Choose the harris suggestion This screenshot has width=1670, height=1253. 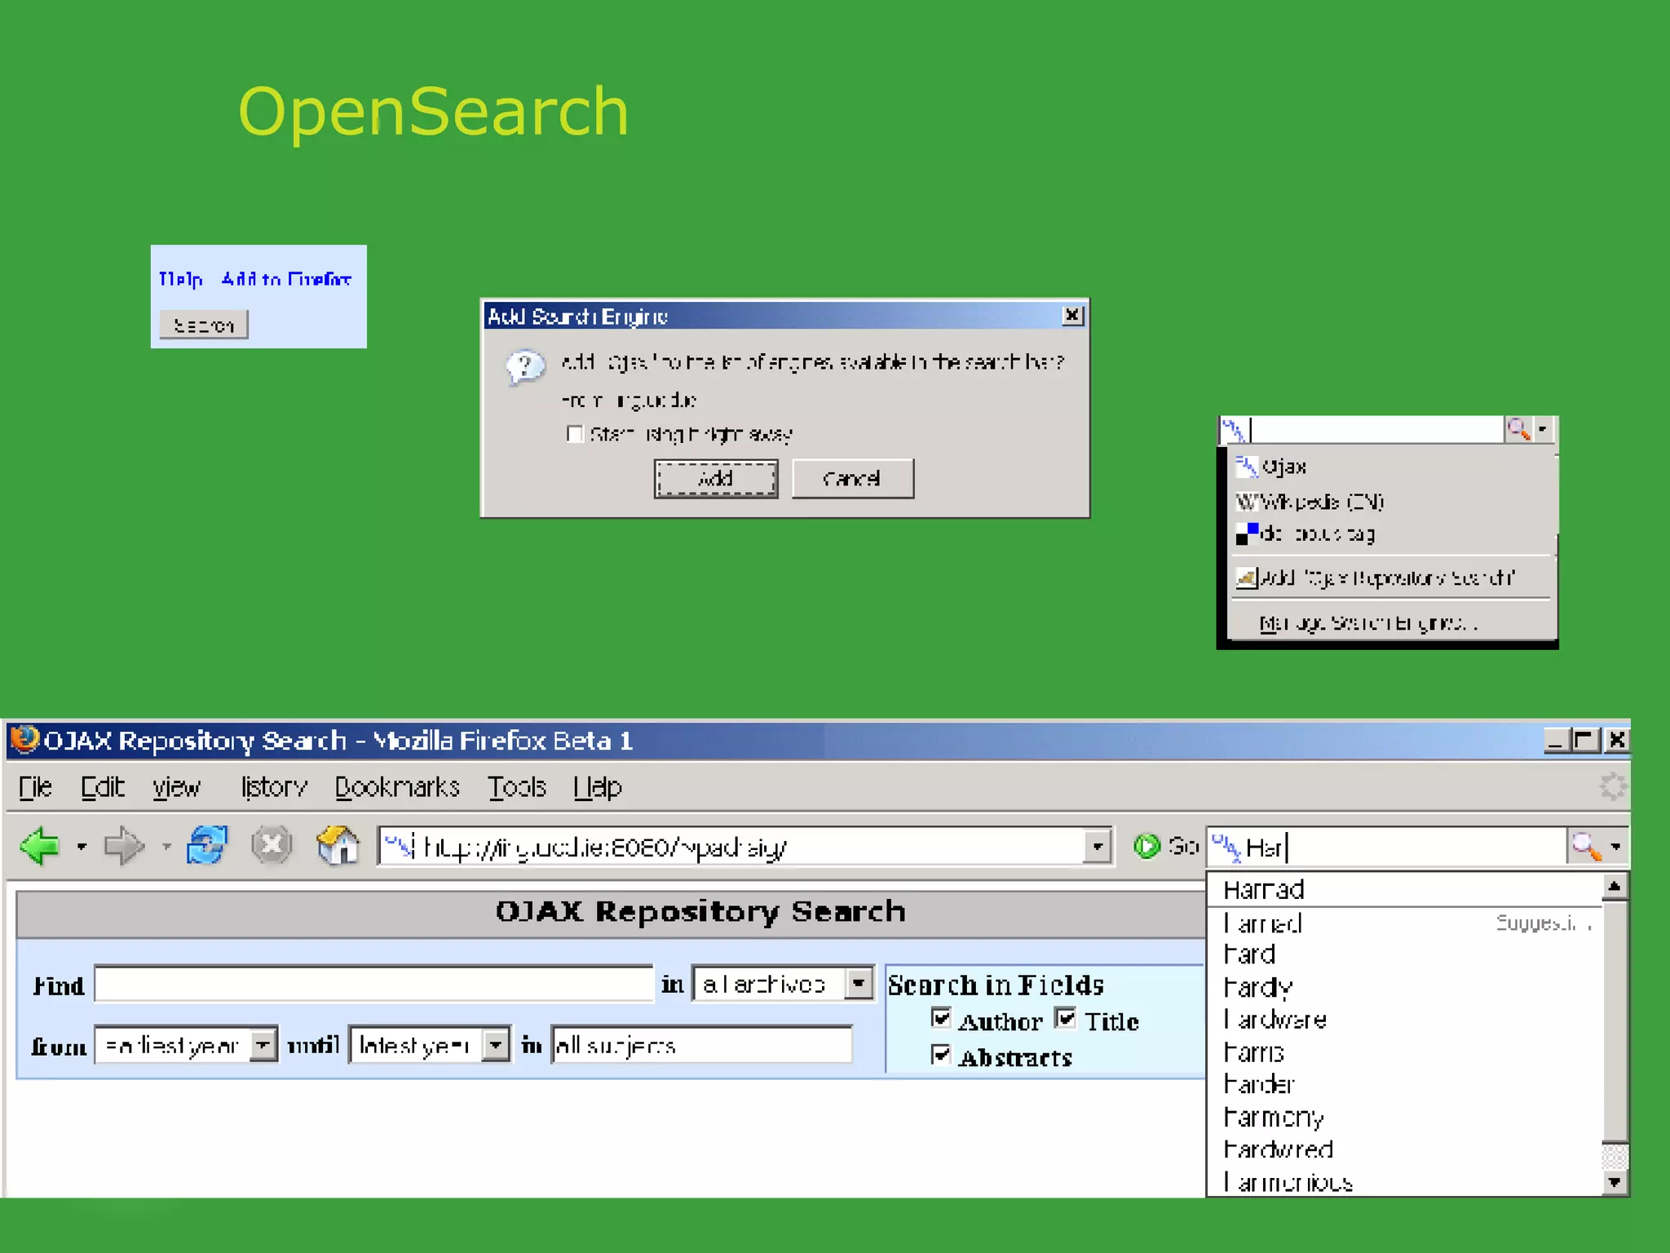pyautogui.click(x=1404, y=1052)
